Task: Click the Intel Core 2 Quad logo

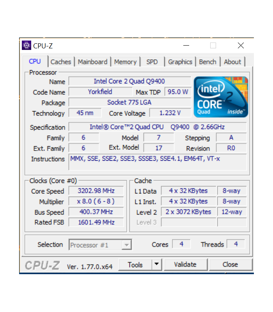Action: point(221,97)
